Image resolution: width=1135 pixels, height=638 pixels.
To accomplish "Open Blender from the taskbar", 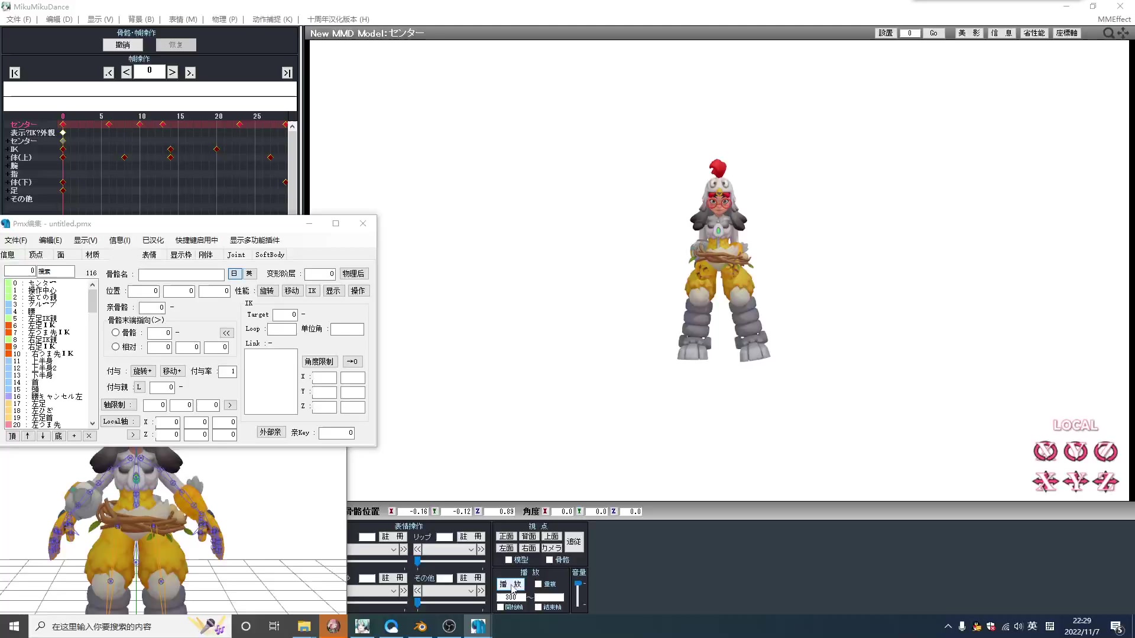I will pyautogui.click(x=420, y=626).
